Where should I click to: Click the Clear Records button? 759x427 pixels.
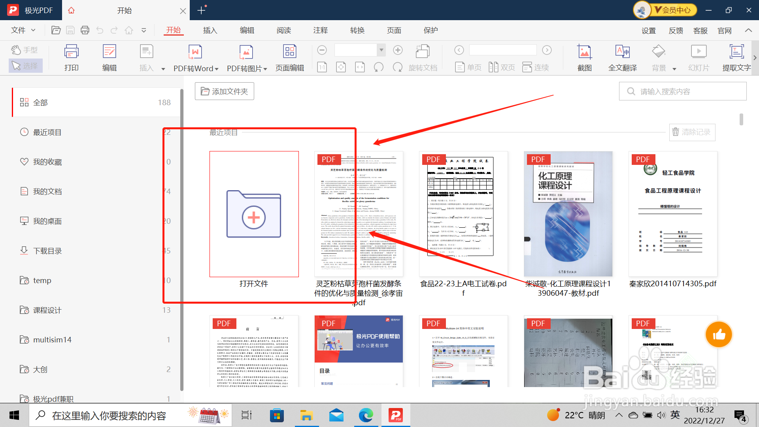tap(692, 132)
